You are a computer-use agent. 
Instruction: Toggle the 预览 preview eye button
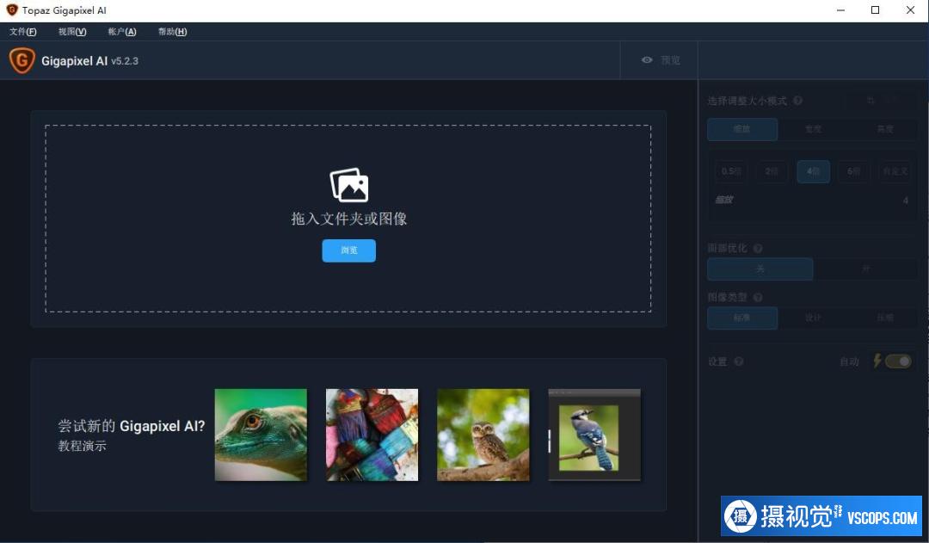pos(660,60)
